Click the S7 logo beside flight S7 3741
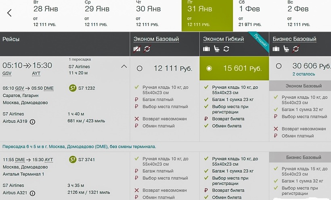331x200 pixels. coord(73,160)
